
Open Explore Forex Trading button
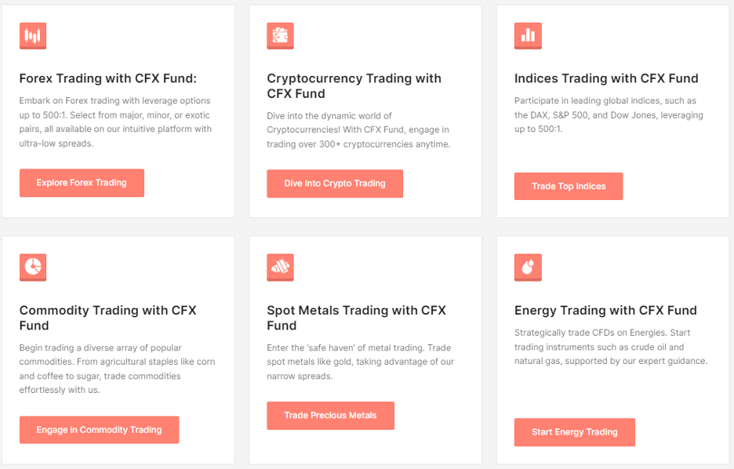82,183
